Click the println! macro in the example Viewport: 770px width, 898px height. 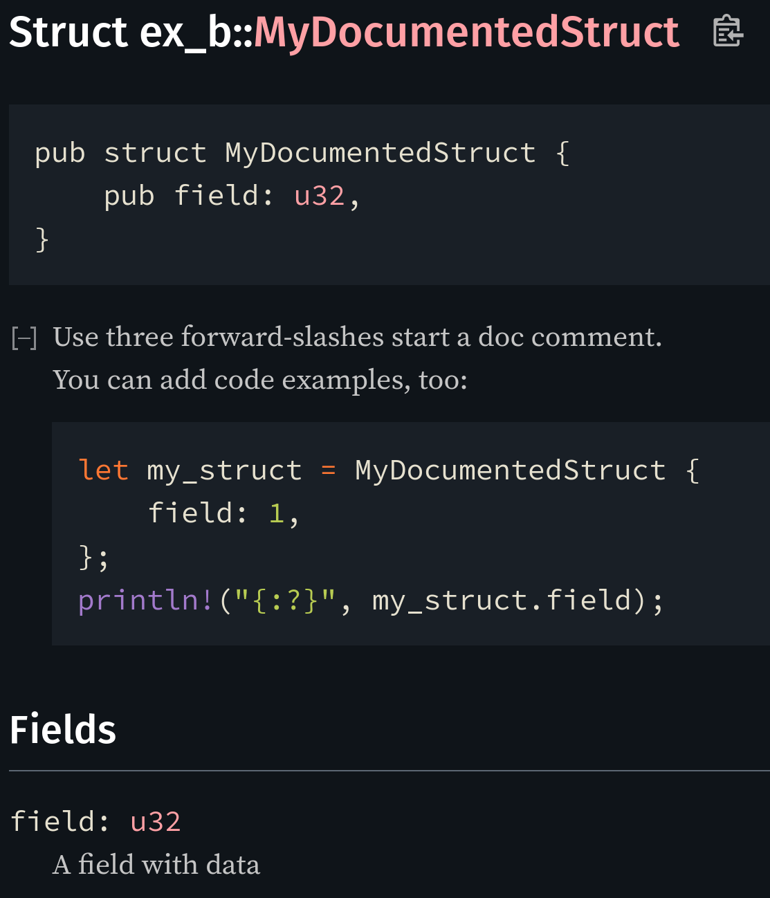click(x=145, y=600)
